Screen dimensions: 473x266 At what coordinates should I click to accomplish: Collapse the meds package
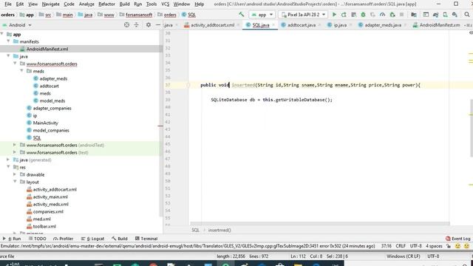[21, 71]
